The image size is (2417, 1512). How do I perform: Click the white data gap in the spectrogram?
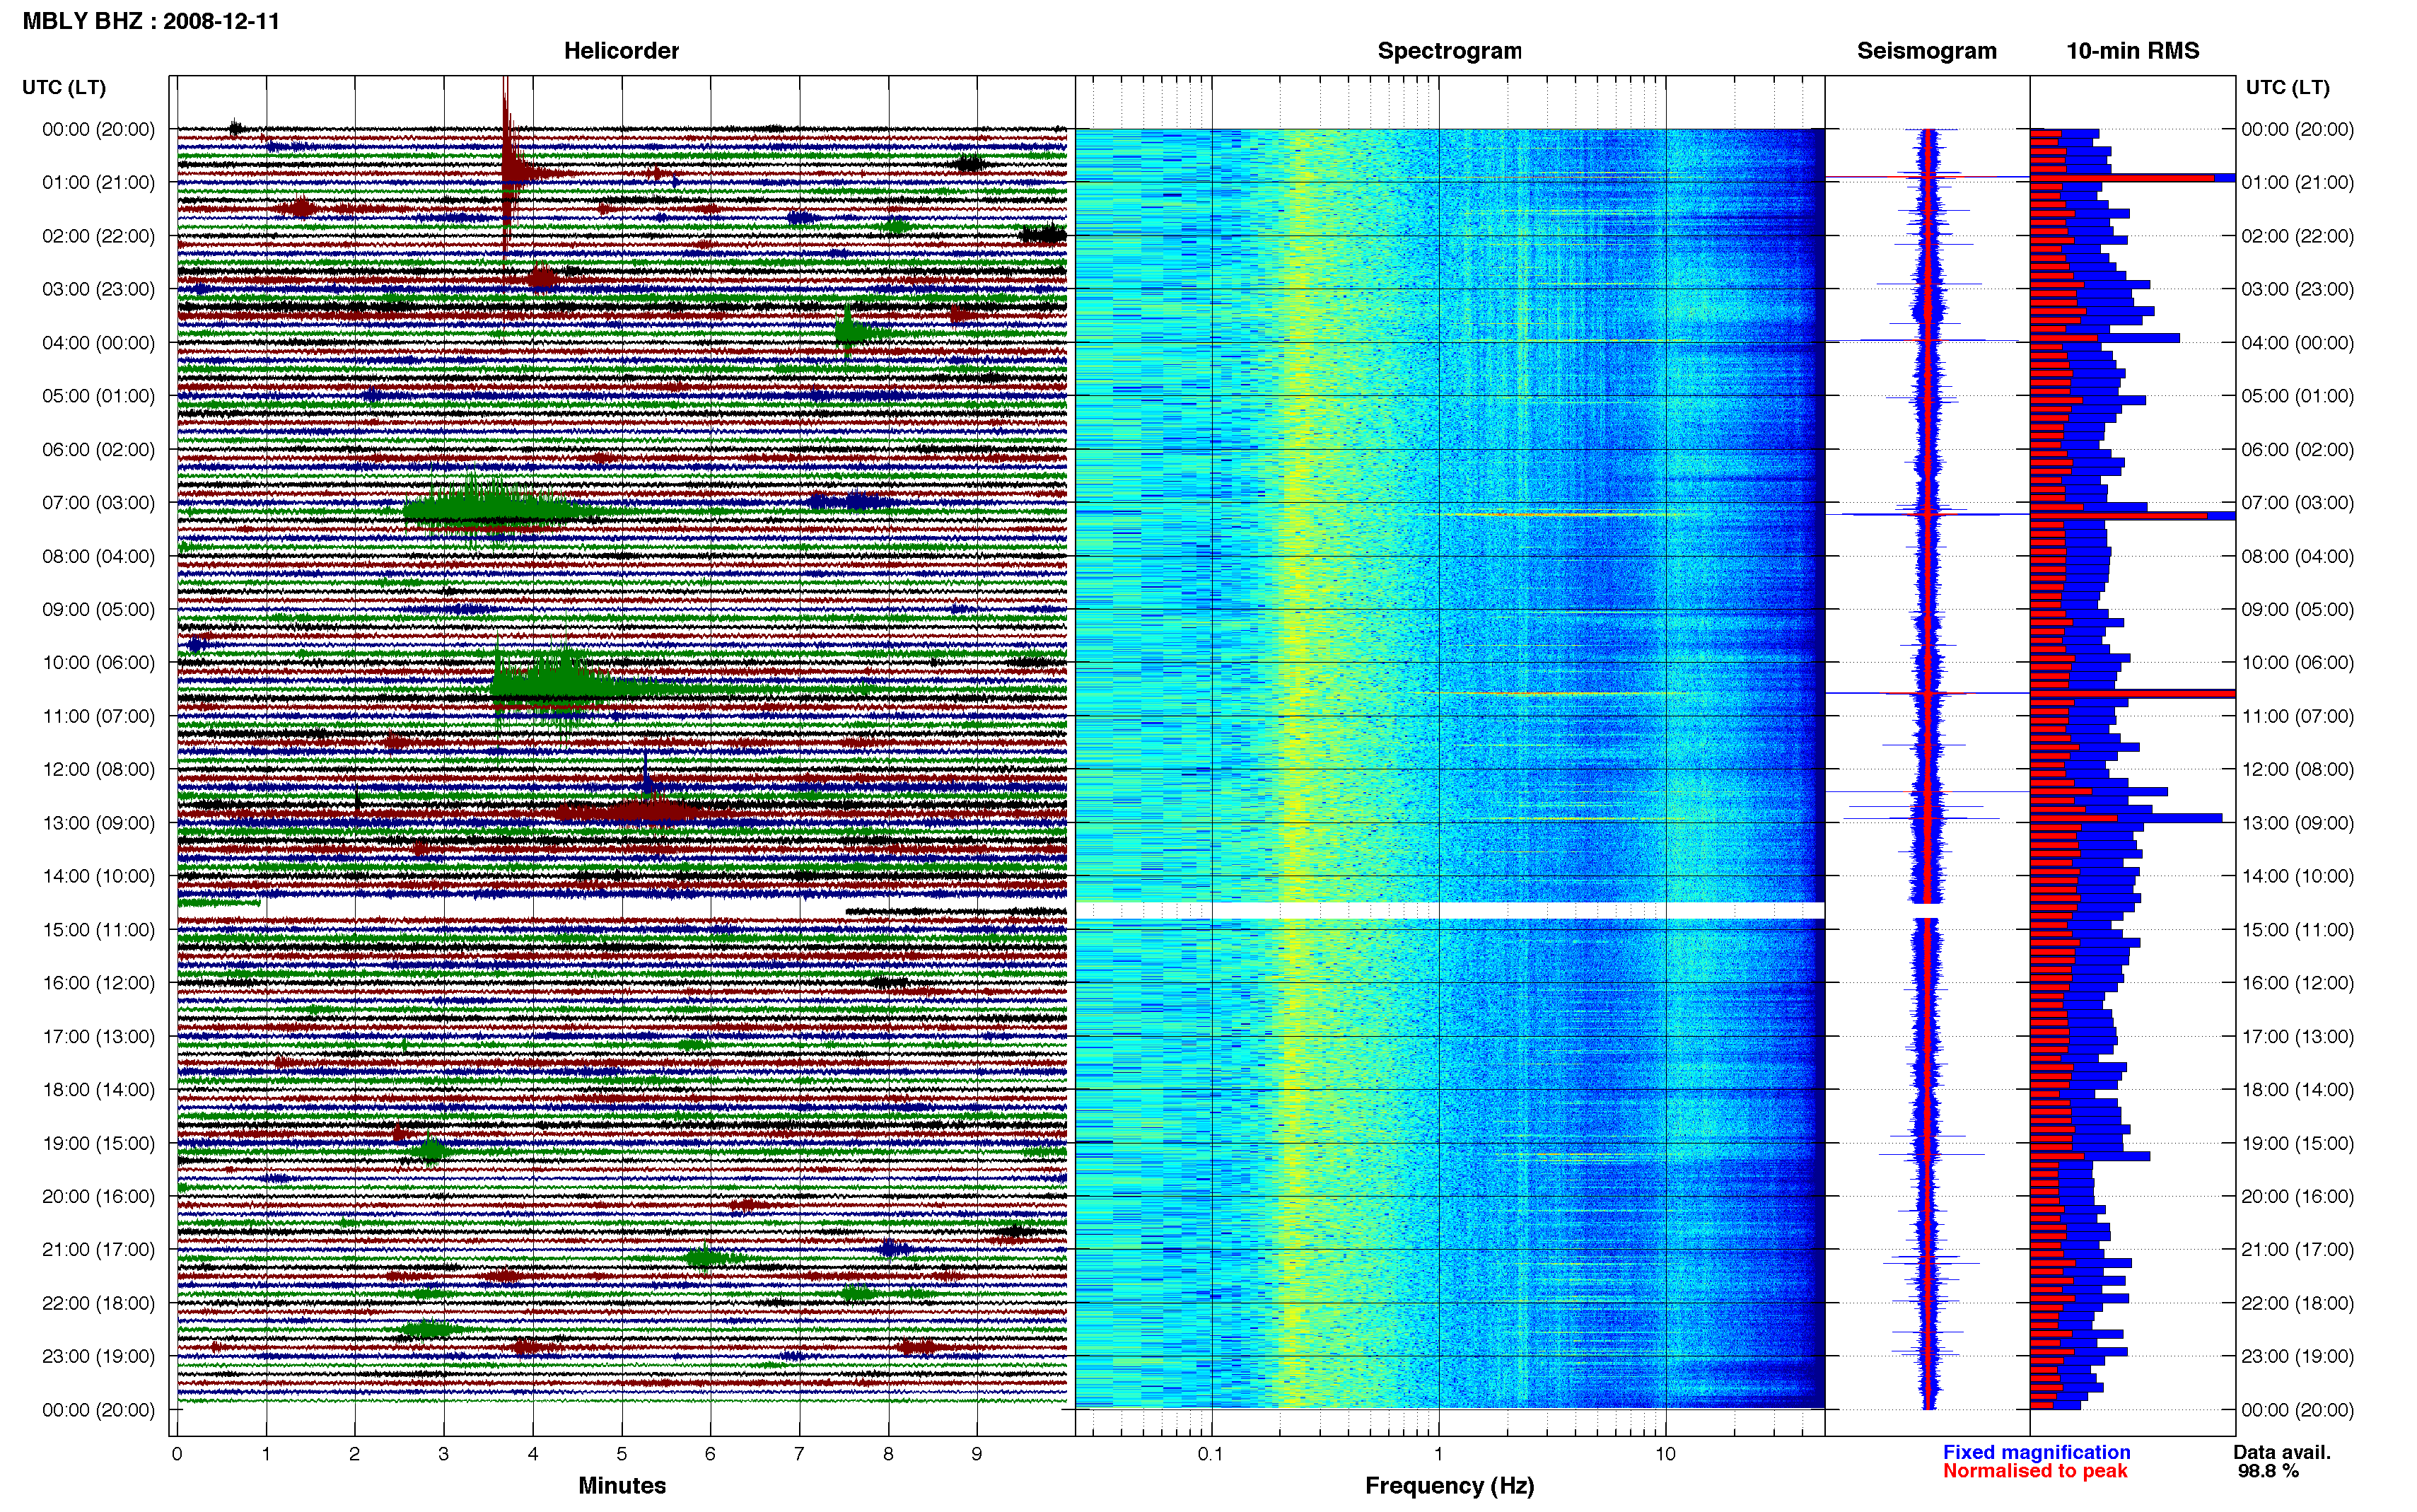1450,911
